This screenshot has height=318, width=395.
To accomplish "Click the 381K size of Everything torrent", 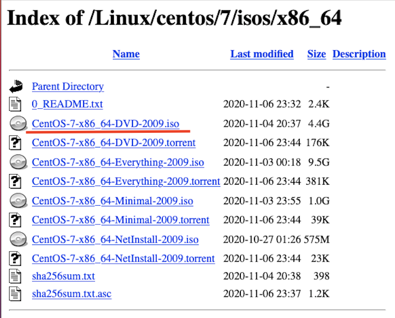I will point(317,181).
